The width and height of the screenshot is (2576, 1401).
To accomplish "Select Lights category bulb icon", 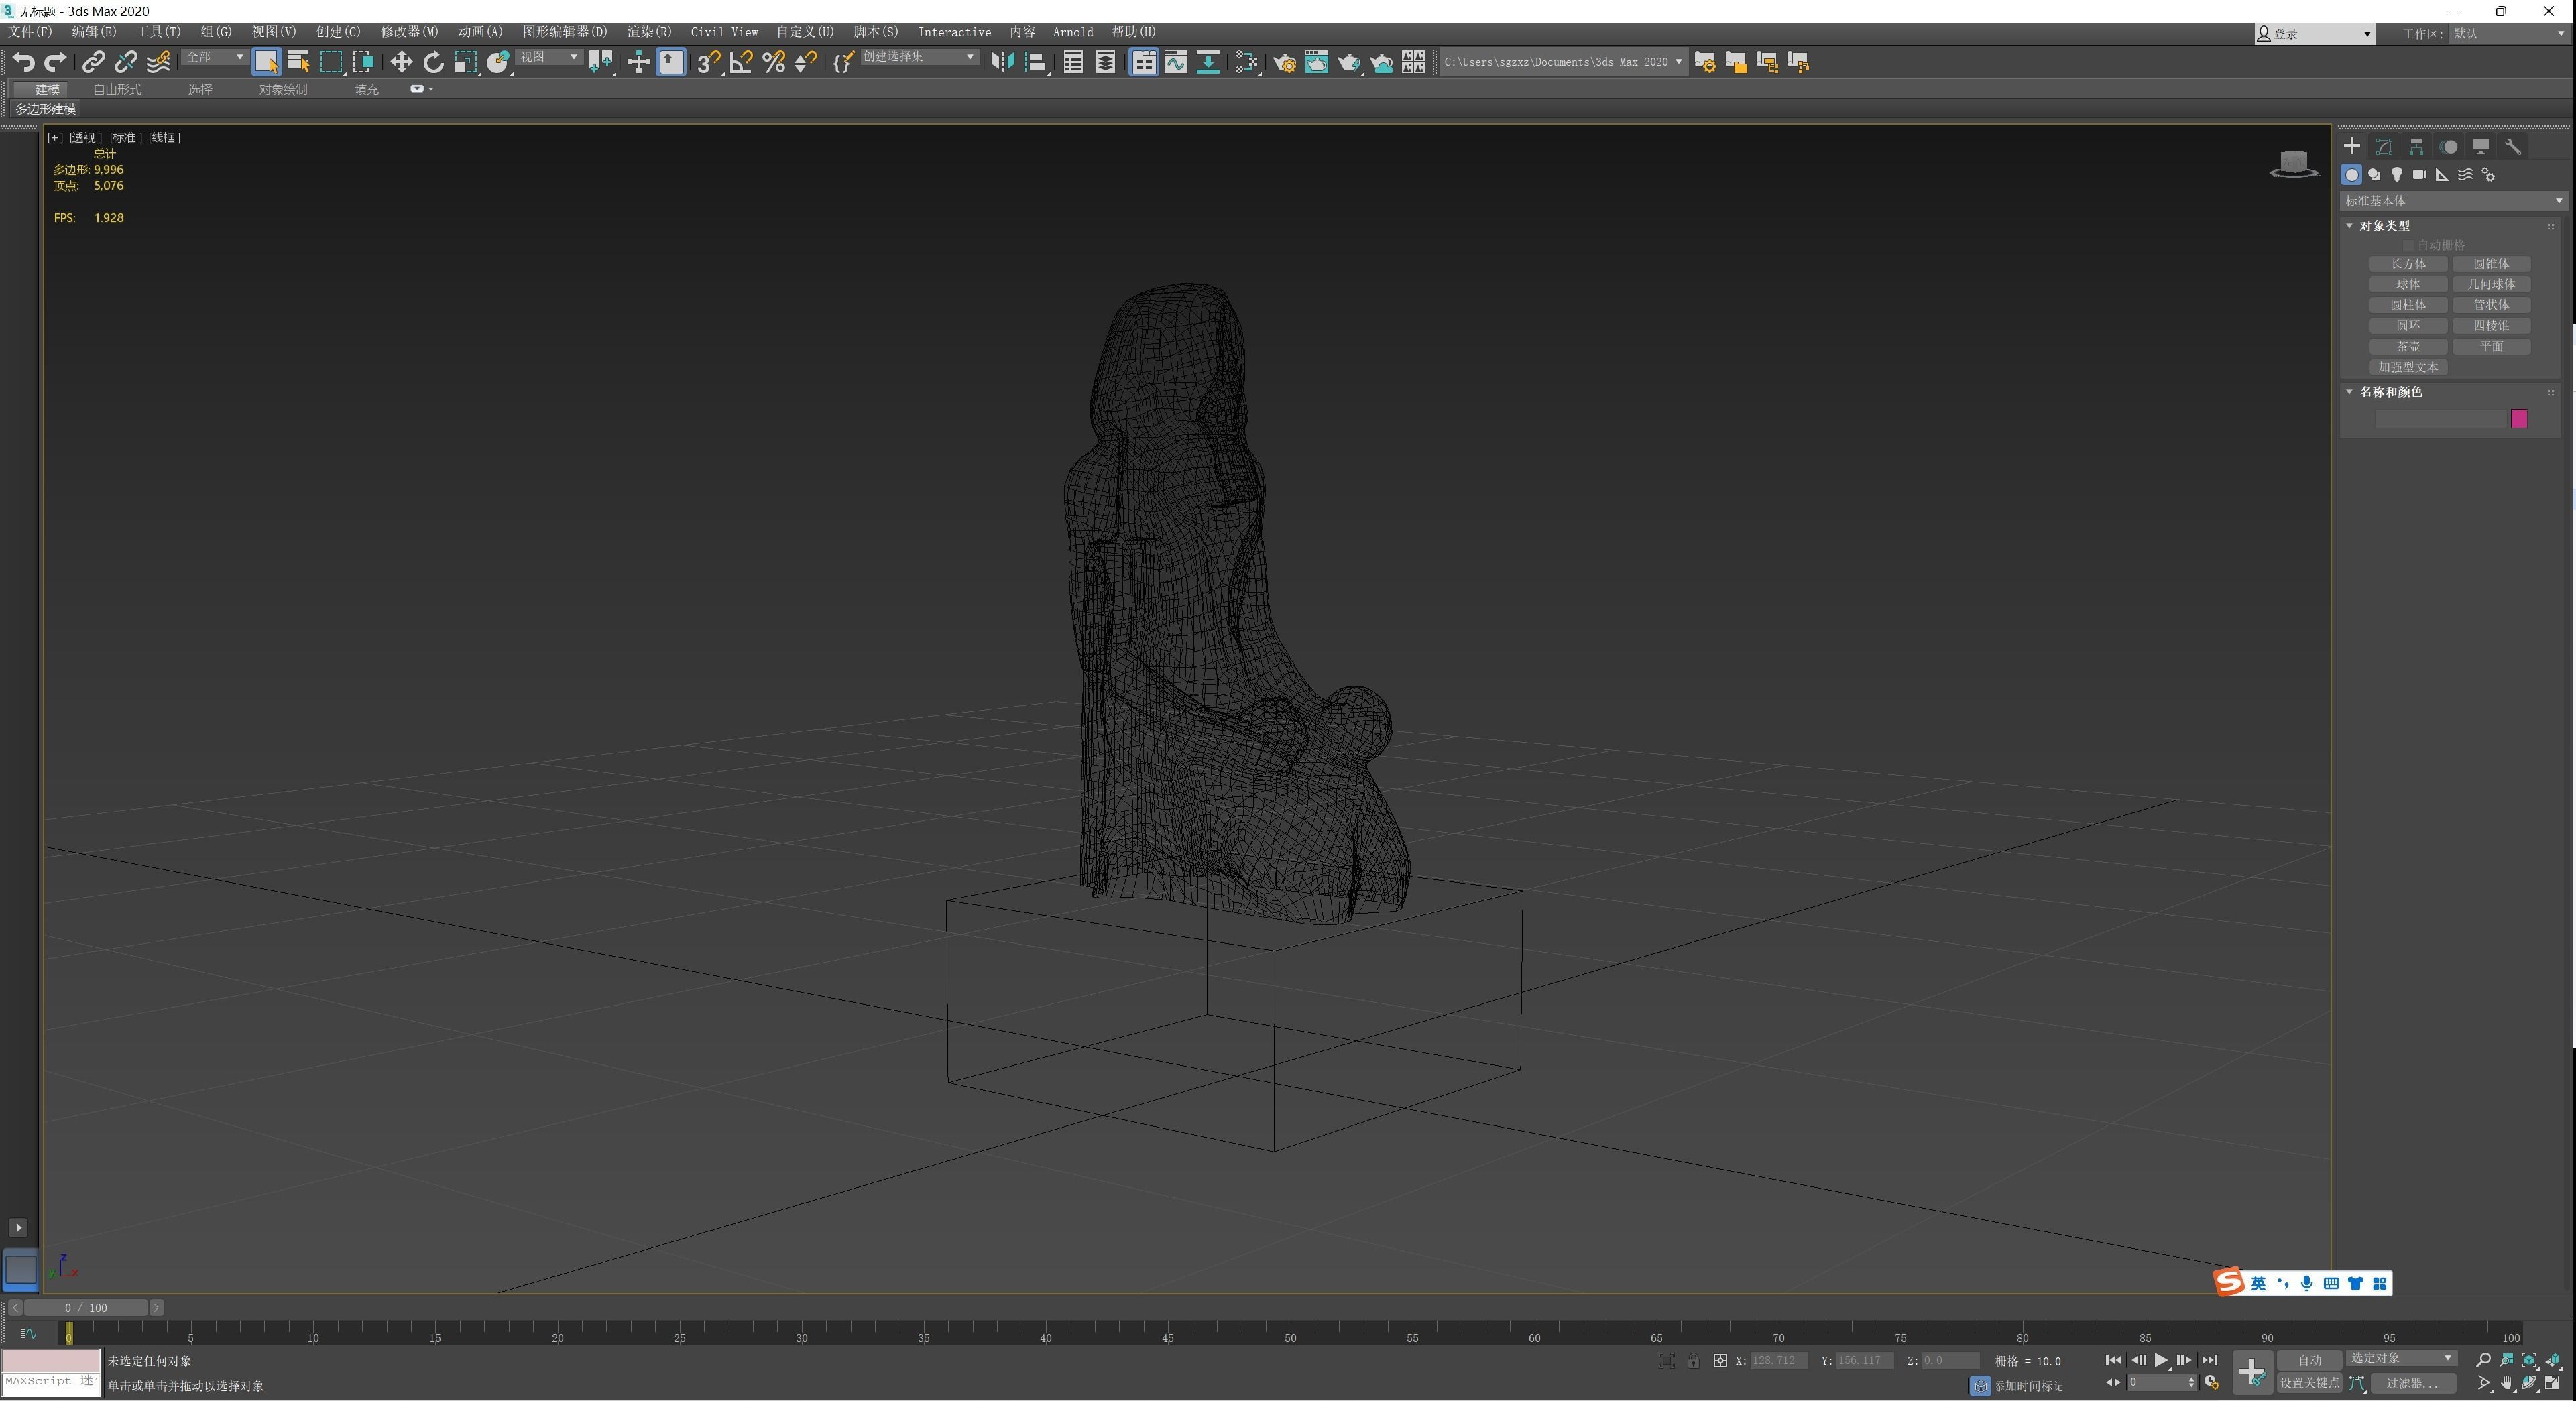I will coord(2397,174).
